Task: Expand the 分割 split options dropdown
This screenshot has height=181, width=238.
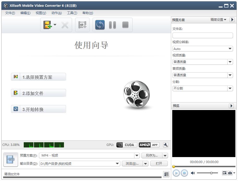Action: pyautogui.click(x=230, y=88)
